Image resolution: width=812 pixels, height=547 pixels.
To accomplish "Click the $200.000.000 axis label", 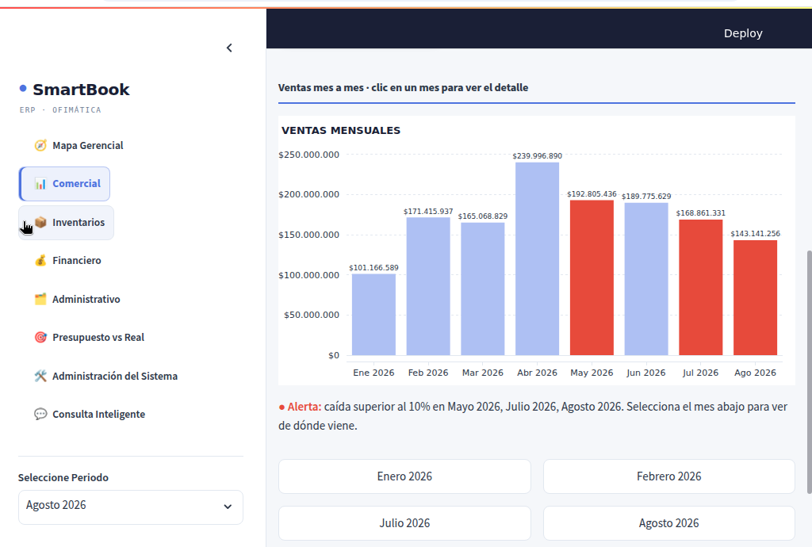I will 308,194.
